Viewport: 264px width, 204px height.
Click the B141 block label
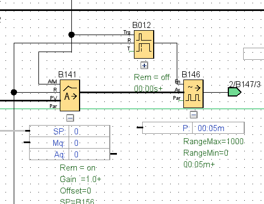pyautogui.click(x=67, y=75)
